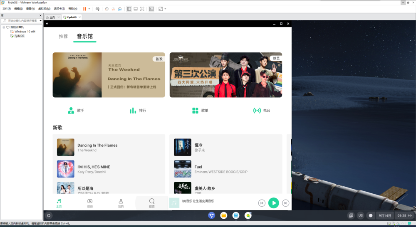Open the 搜索 search navigation tab
416x227 pixels.
point(152,203)
